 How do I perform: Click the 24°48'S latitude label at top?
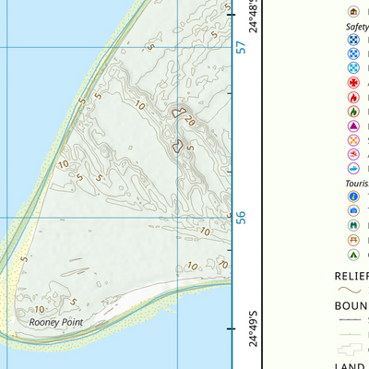[x=253, y=16]
